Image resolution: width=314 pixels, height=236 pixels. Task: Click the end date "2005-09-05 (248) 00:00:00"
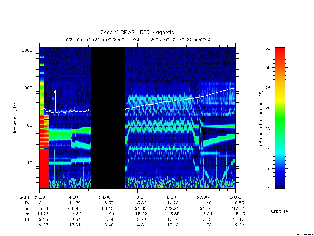181,40
